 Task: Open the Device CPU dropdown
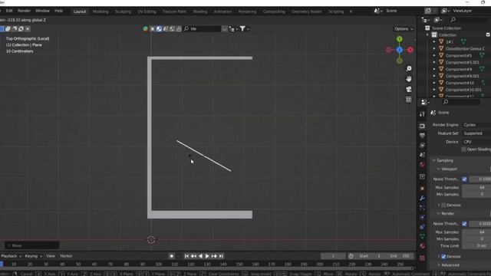coord(476,142)
